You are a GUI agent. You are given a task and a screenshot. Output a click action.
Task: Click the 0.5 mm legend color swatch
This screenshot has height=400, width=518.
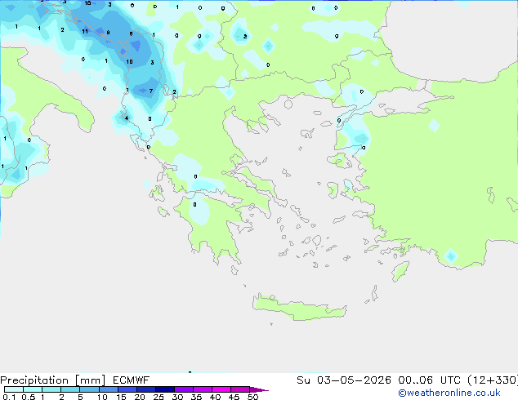tap(33, 389)
